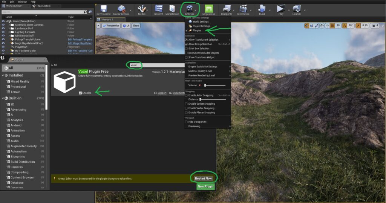Viewport: 386px width, 203px height.
Task: Collapse the Built-In plugins category
Action: [3, 98]
